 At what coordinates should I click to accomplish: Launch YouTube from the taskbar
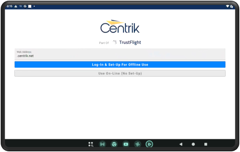126,144
